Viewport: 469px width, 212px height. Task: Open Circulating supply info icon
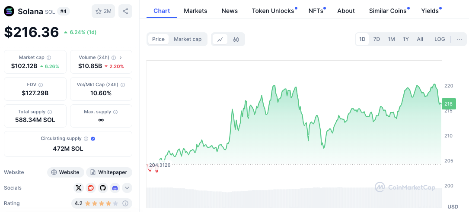click(86, 139)
